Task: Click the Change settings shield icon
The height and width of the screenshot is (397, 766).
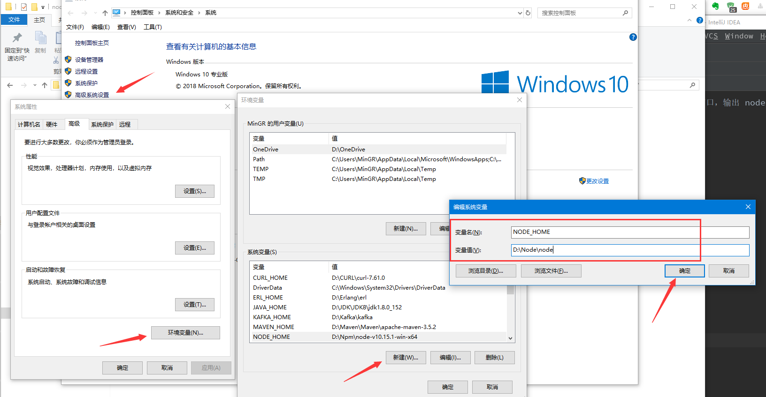Action: pos(582,181)
